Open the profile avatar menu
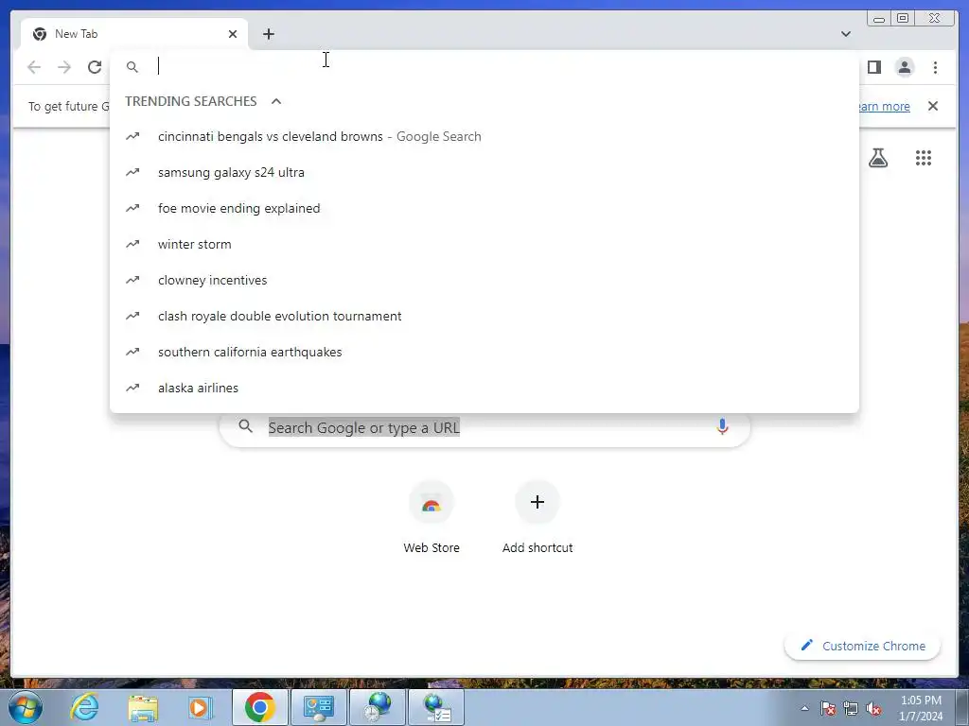This screenshot has height=726, width=969. (x=904, y=67)
